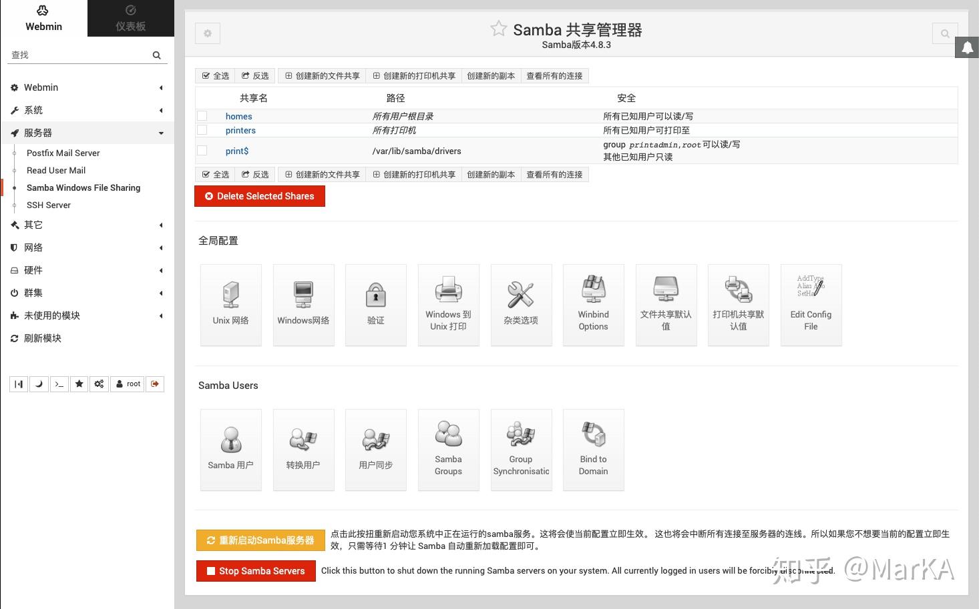Add the module to favorites with the star
This screenshot has height=609, width=979.
[x=498, y=29]
